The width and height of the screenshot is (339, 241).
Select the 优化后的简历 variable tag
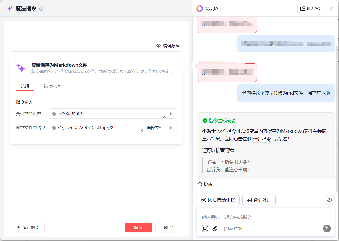coord(72,114)
